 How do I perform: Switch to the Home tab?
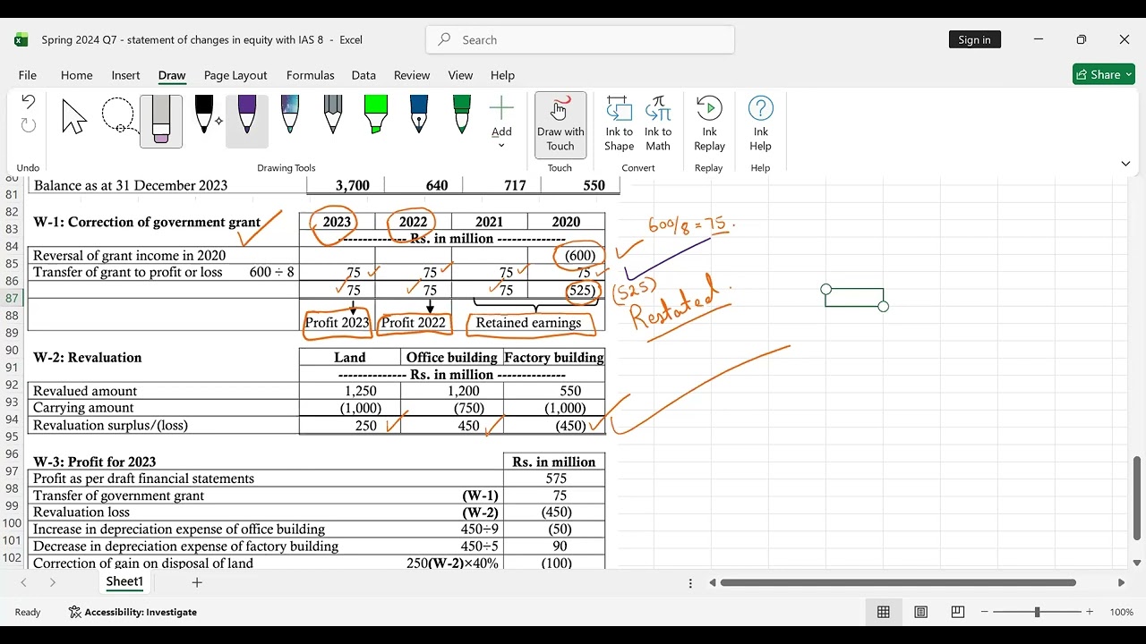(76, 75)
